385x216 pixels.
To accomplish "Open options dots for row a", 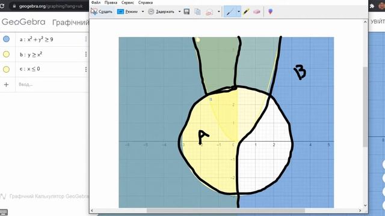I will tap(86, 39).
